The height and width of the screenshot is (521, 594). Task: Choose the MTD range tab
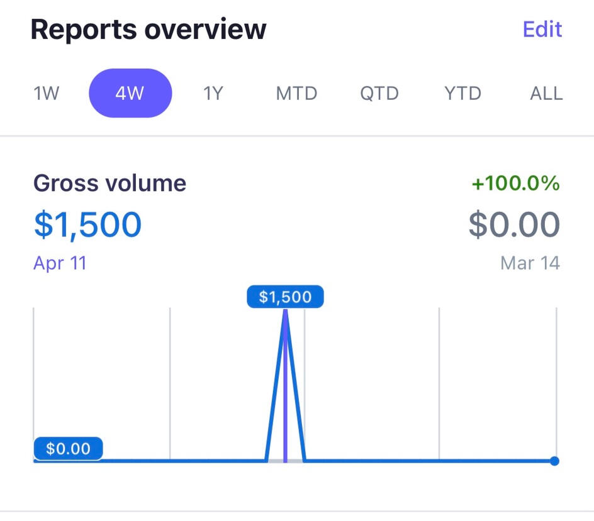point(296,94)
